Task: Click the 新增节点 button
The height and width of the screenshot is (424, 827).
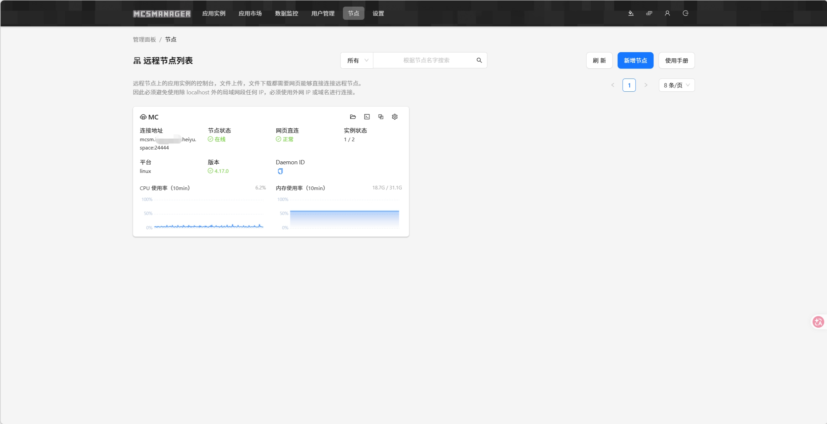Action: 635,60
